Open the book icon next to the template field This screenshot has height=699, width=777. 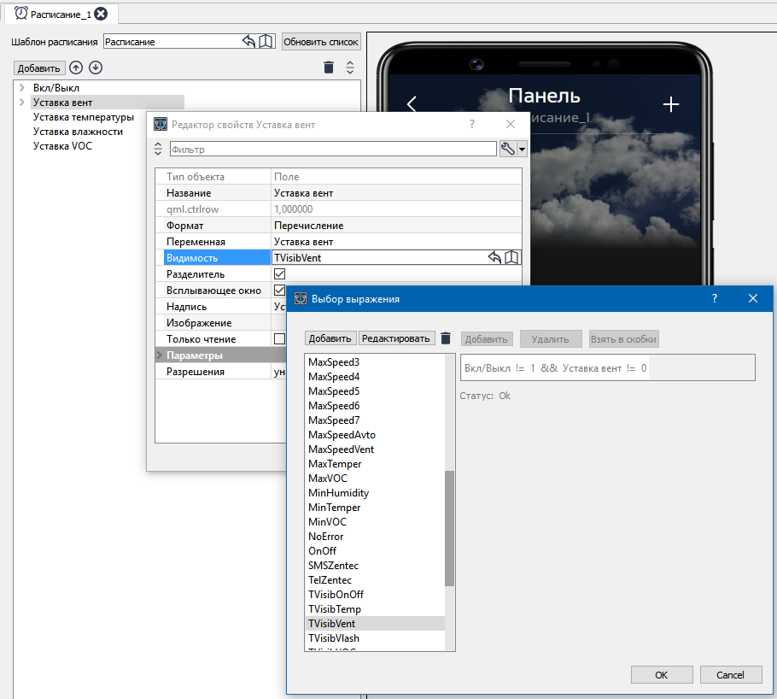(265, 40)
